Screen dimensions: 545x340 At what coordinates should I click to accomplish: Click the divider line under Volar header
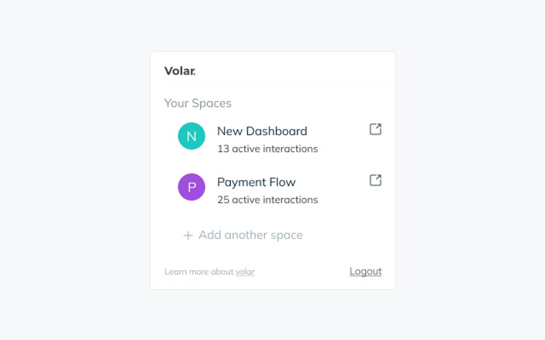pyautogui.click(x=278, y=83)
